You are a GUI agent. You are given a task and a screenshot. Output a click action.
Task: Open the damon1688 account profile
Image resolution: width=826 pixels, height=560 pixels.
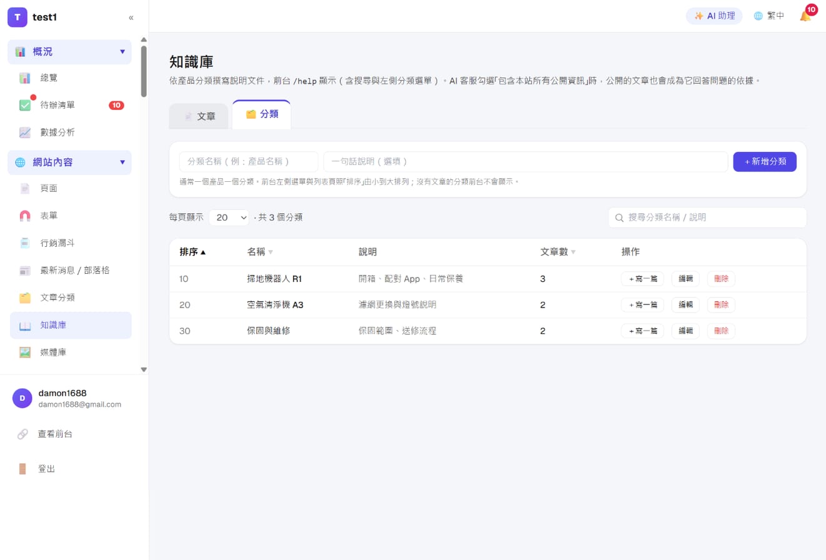tap(74, 398)
